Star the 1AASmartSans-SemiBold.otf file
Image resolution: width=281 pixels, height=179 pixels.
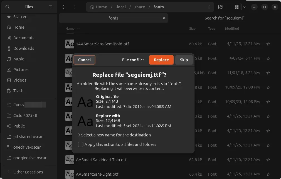(x=268, y=44)
